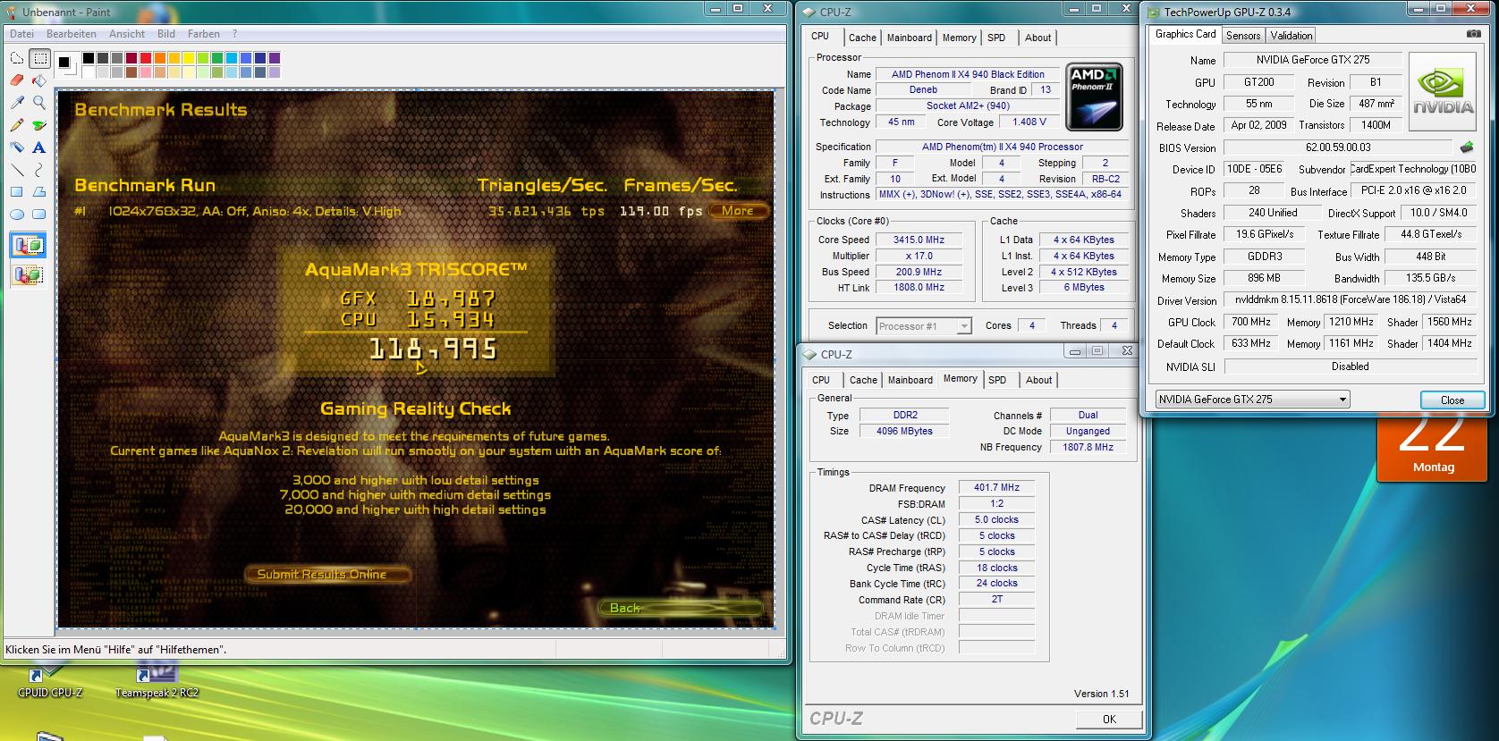Switch to the Validation tab in GPU-Z
This screenshot has height=741, width=1499.
pos(1291,36)
